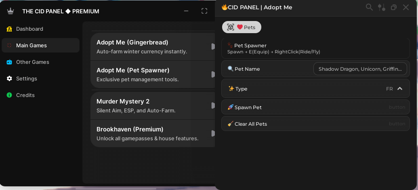Click the sparkles icon beside Type
The image size is (418, 190).
click(x=231, y=89)
